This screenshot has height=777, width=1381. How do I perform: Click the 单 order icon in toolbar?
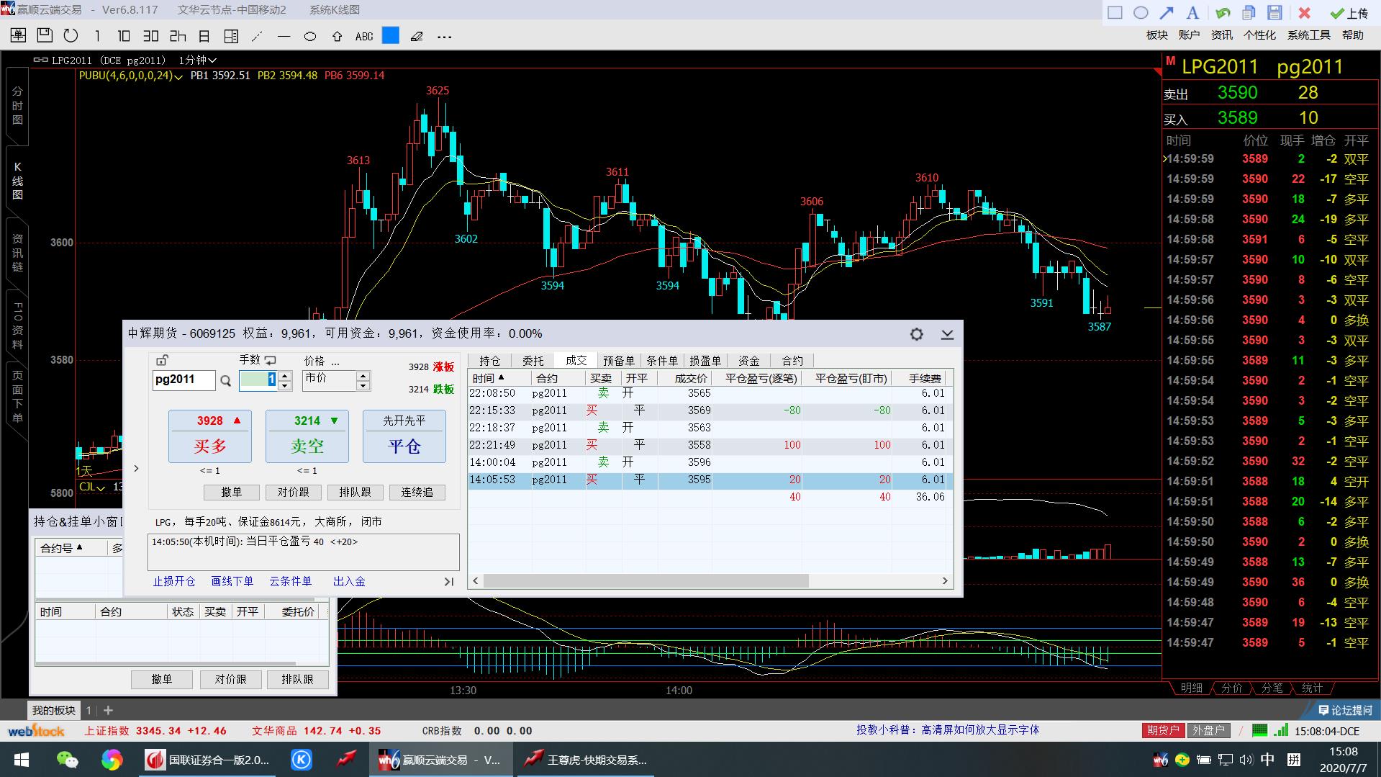(x=18, y=35)
